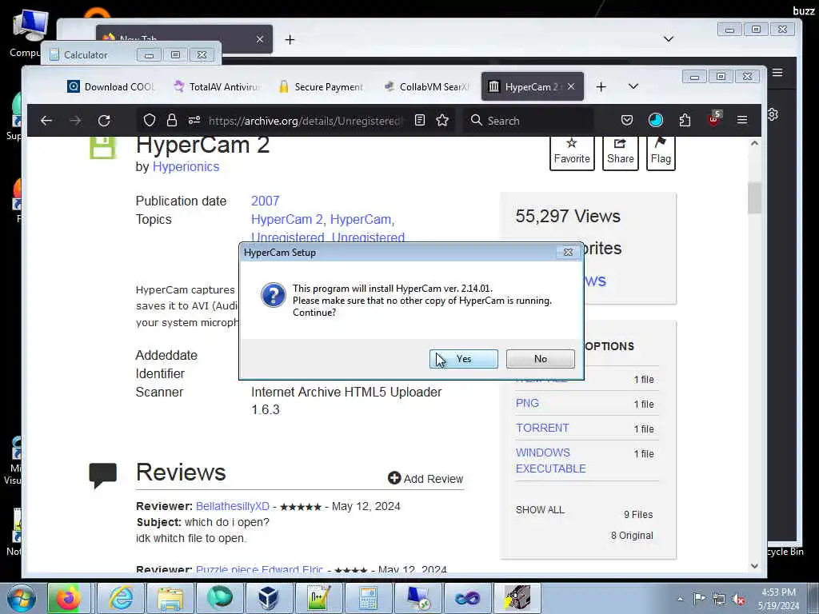Switch to CollabVM SearX tab
Image resolution: width=819 pixels, height=614 pixels.
[x=425, y=86]
